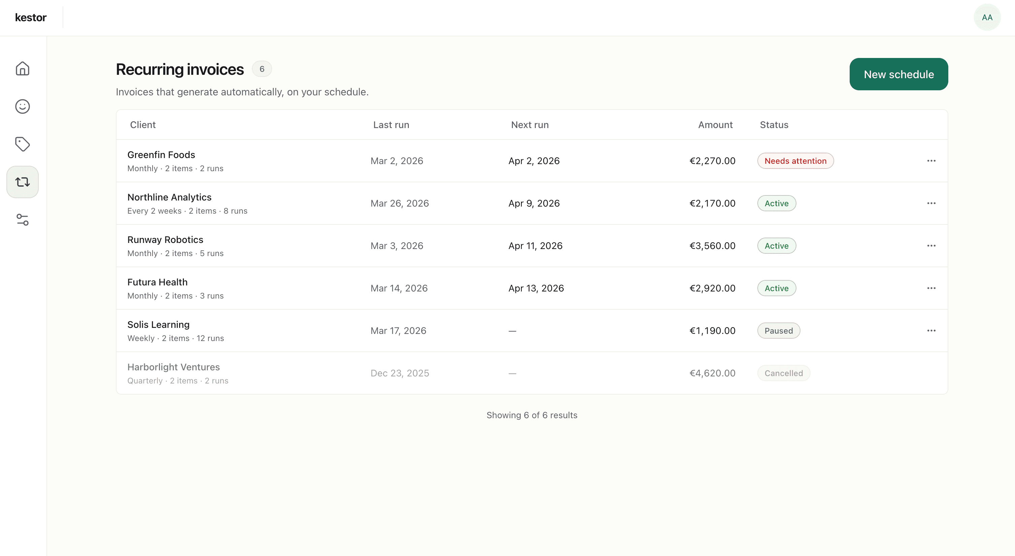Image resolution: width=1015 pixels, height=556 pixels.
Task: Open the AA account avatar menu
Action: click(x=987, y=17)
